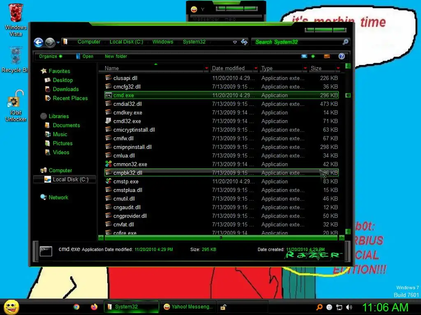Click the change view icon in toolbar
This screenshot has width=421, height=315.
tap(304, 56)
